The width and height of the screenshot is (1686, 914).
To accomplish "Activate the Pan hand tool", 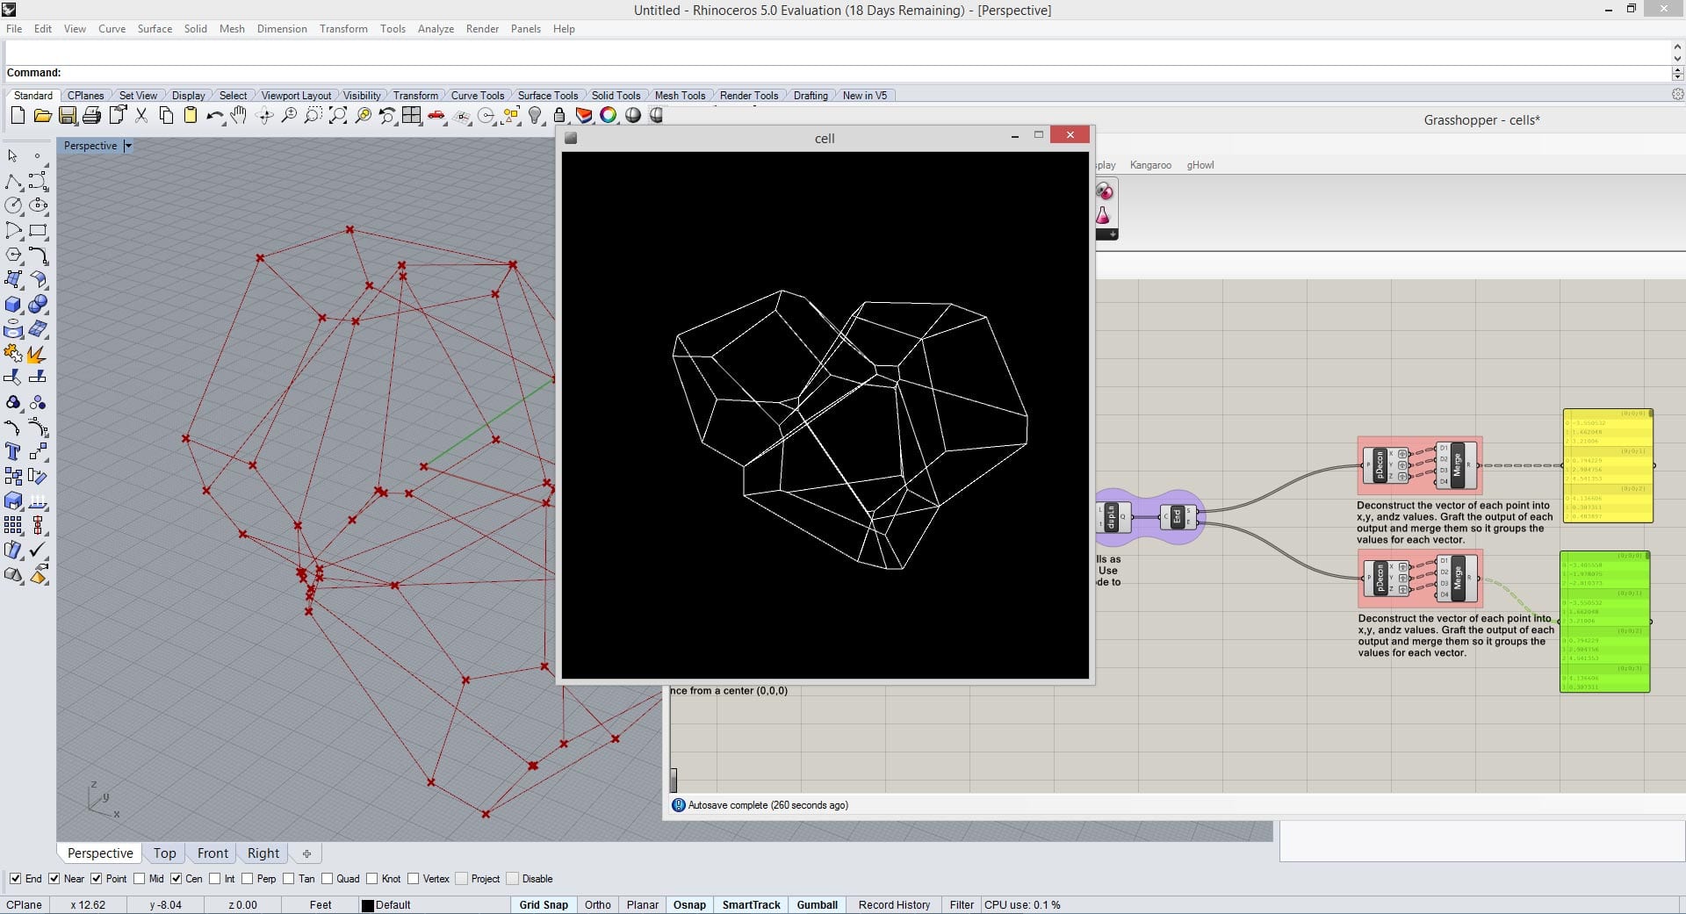I will point(238,115).
